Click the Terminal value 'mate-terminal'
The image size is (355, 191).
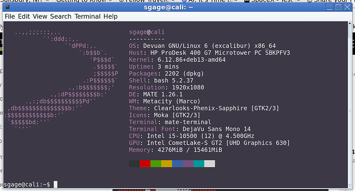188,122
